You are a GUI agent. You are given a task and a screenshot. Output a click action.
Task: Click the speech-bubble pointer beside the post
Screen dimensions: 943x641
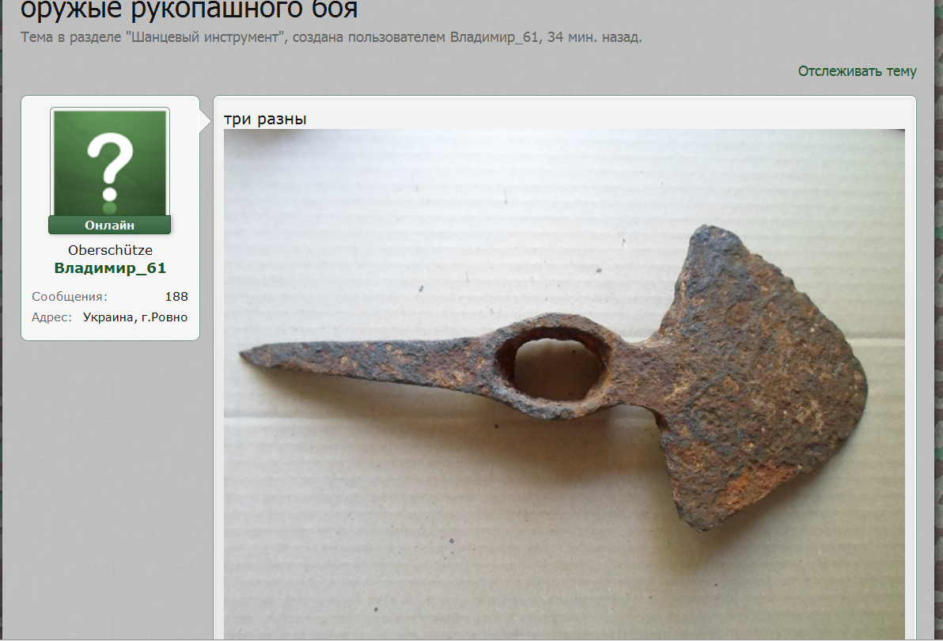(x=205, y=121)
